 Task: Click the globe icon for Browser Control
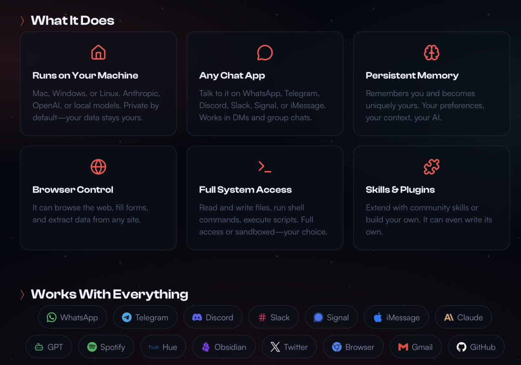pos(98,167)
